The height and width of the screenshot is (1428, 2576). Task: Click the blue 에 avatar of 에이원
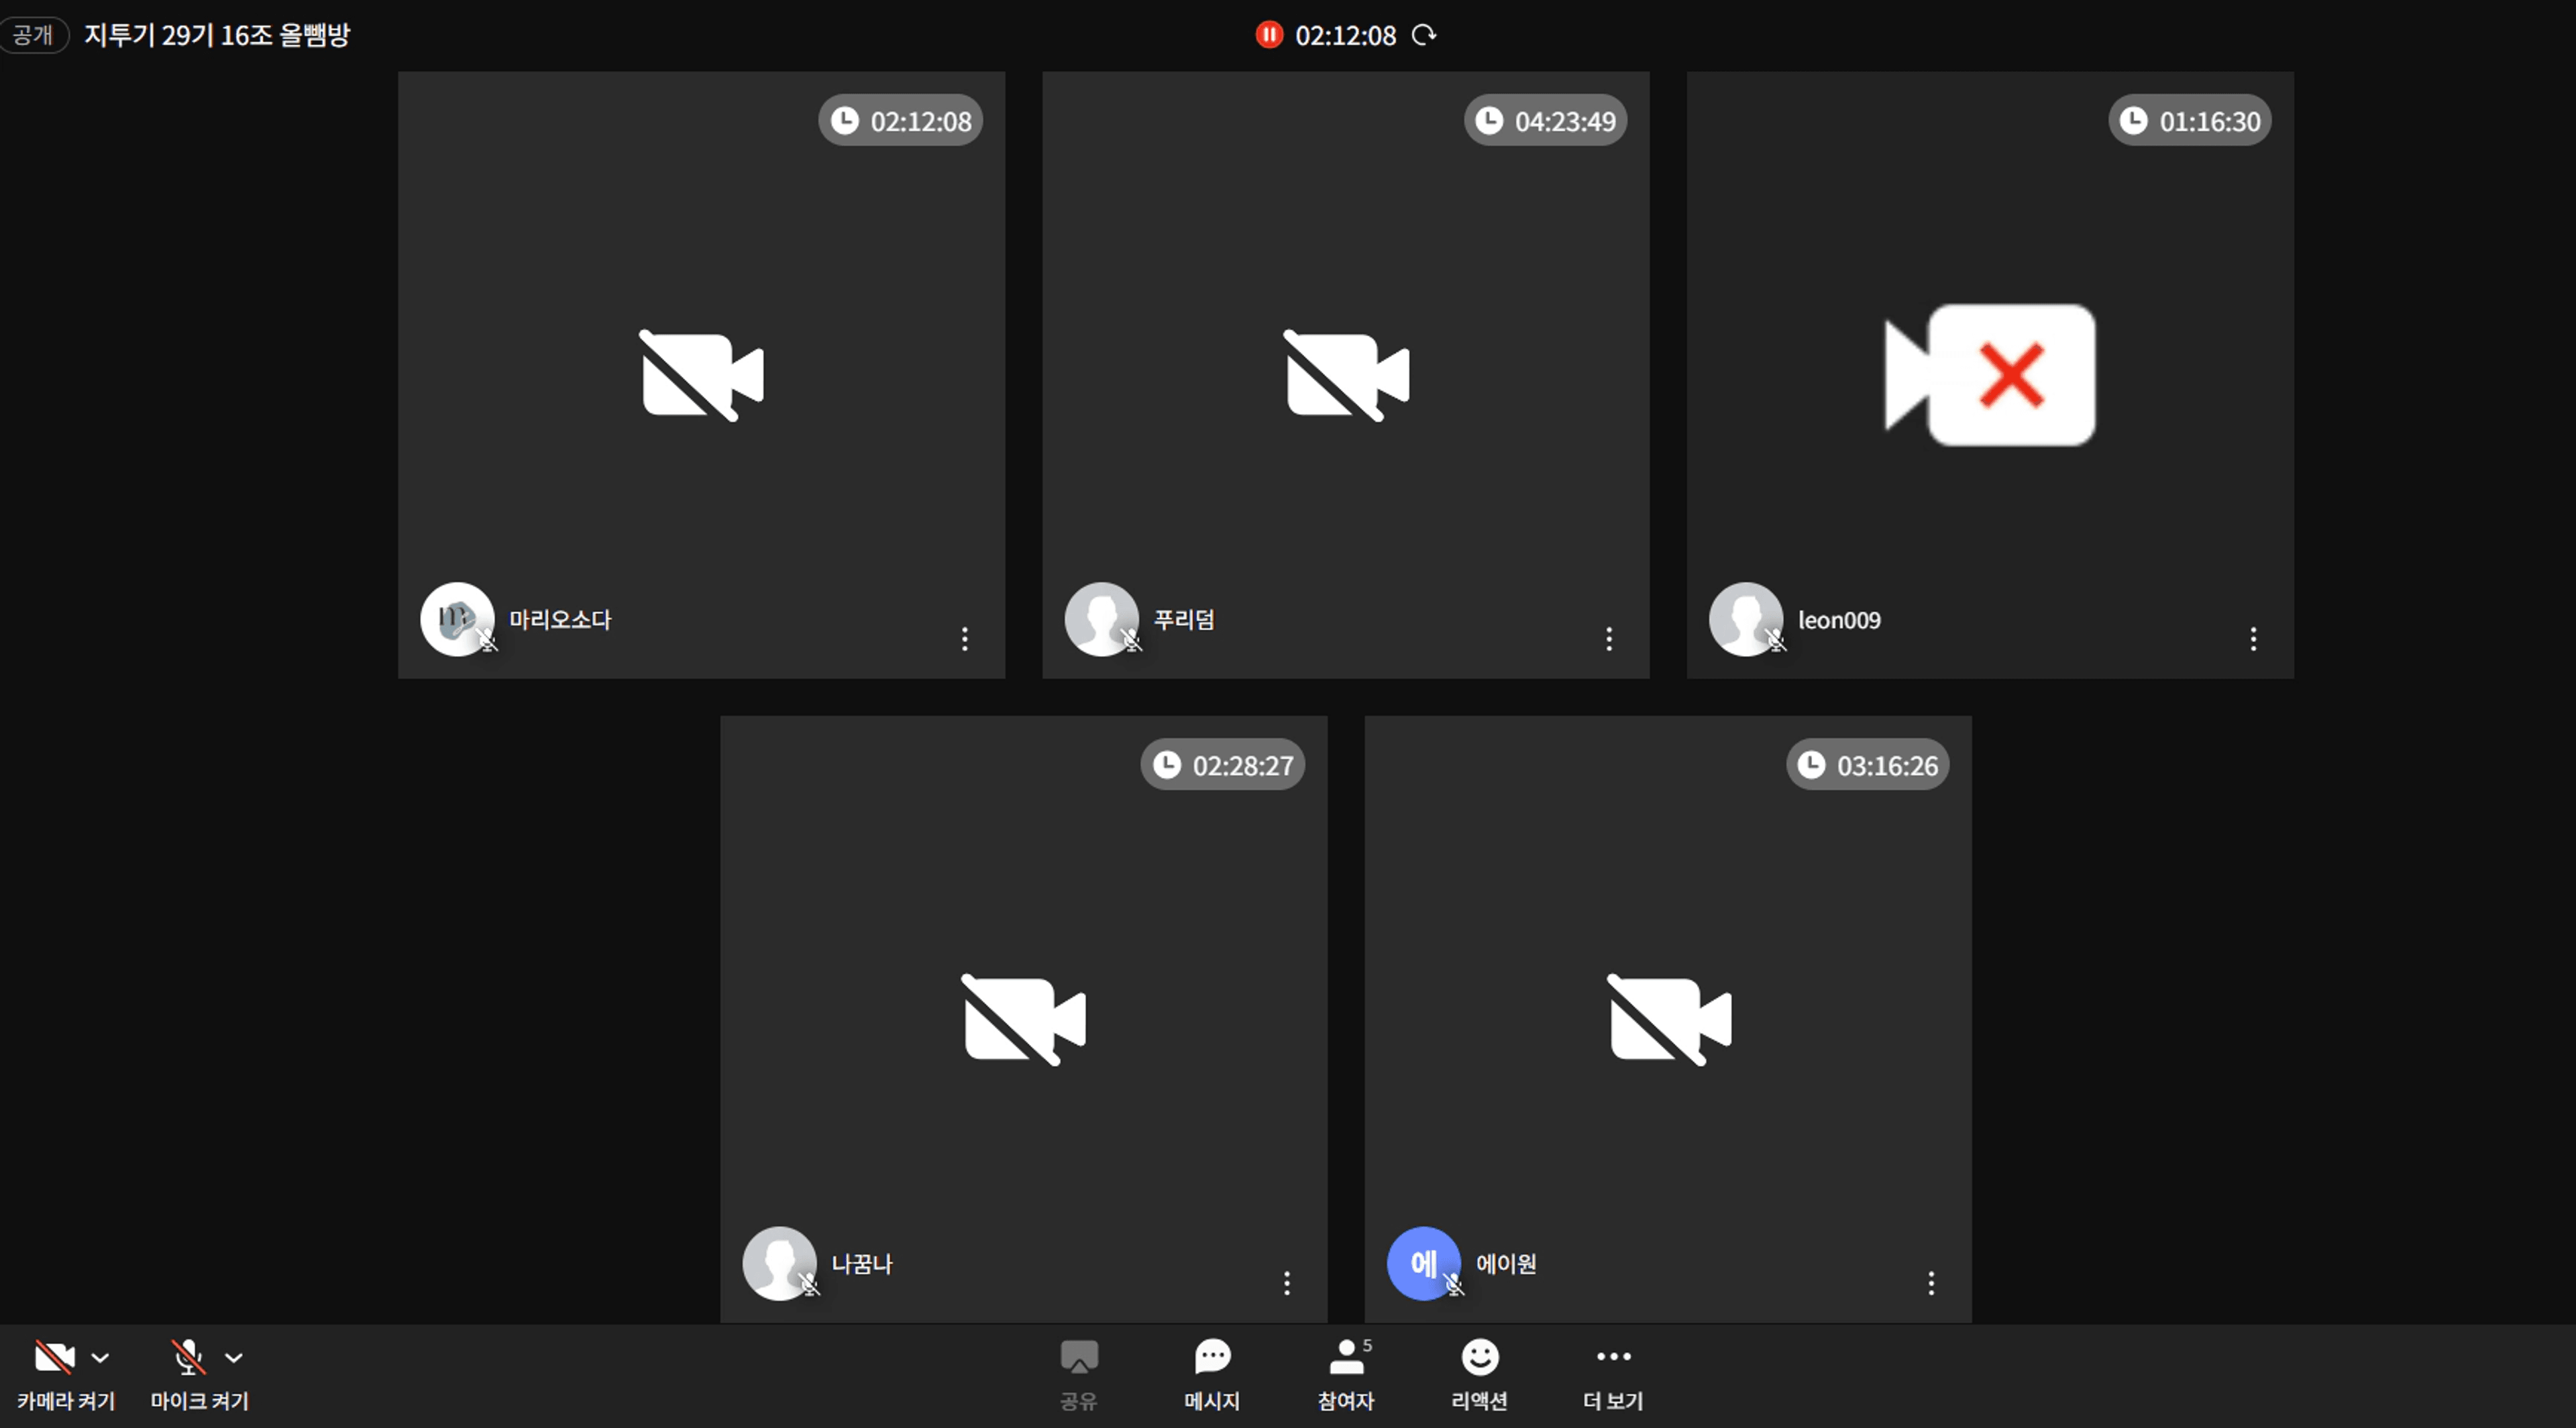click(x=1423, y=1263)
